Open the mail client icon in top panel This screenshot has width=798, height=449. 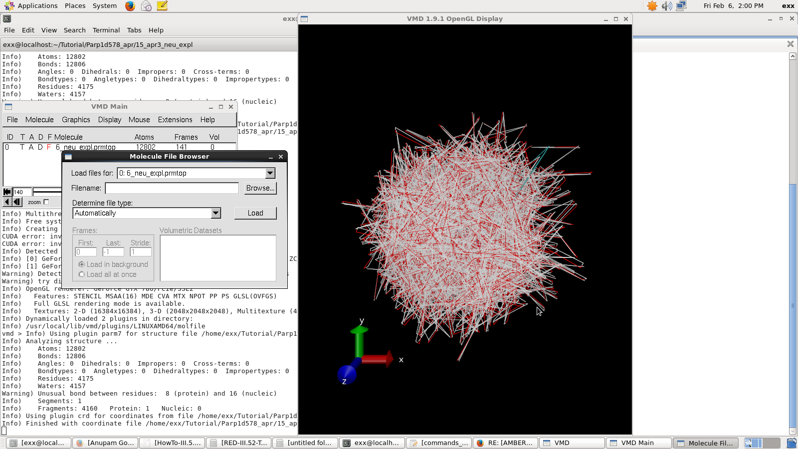tap(146, 6)
